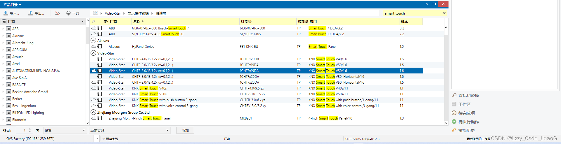Click cloud icon on voice control,3-gang row

94,106
